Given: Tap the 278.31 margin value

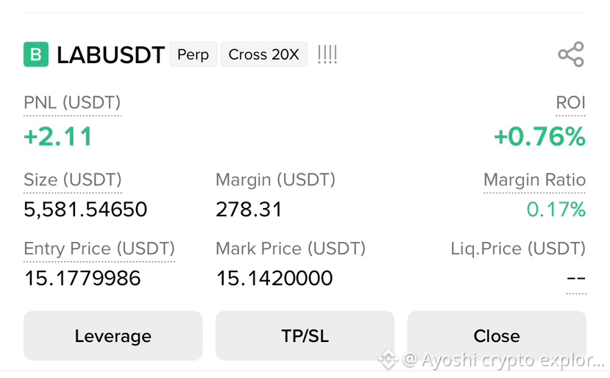Looking at the screenshot, I should (x=249, y=209).
